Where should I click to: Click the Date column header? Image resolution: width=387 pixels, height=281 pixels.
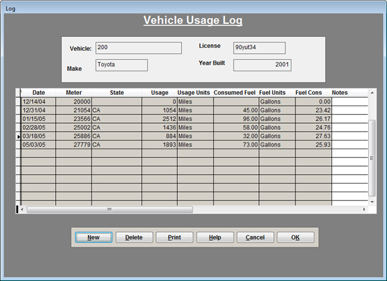38,93
